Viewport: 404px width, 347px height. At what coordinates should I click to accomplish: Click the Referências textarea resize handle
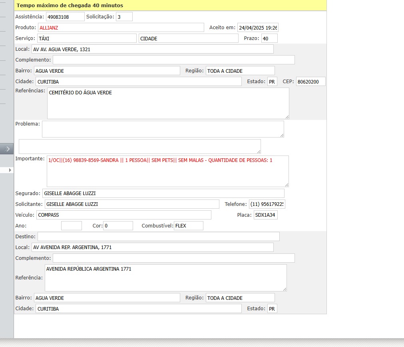pos(287,116)
